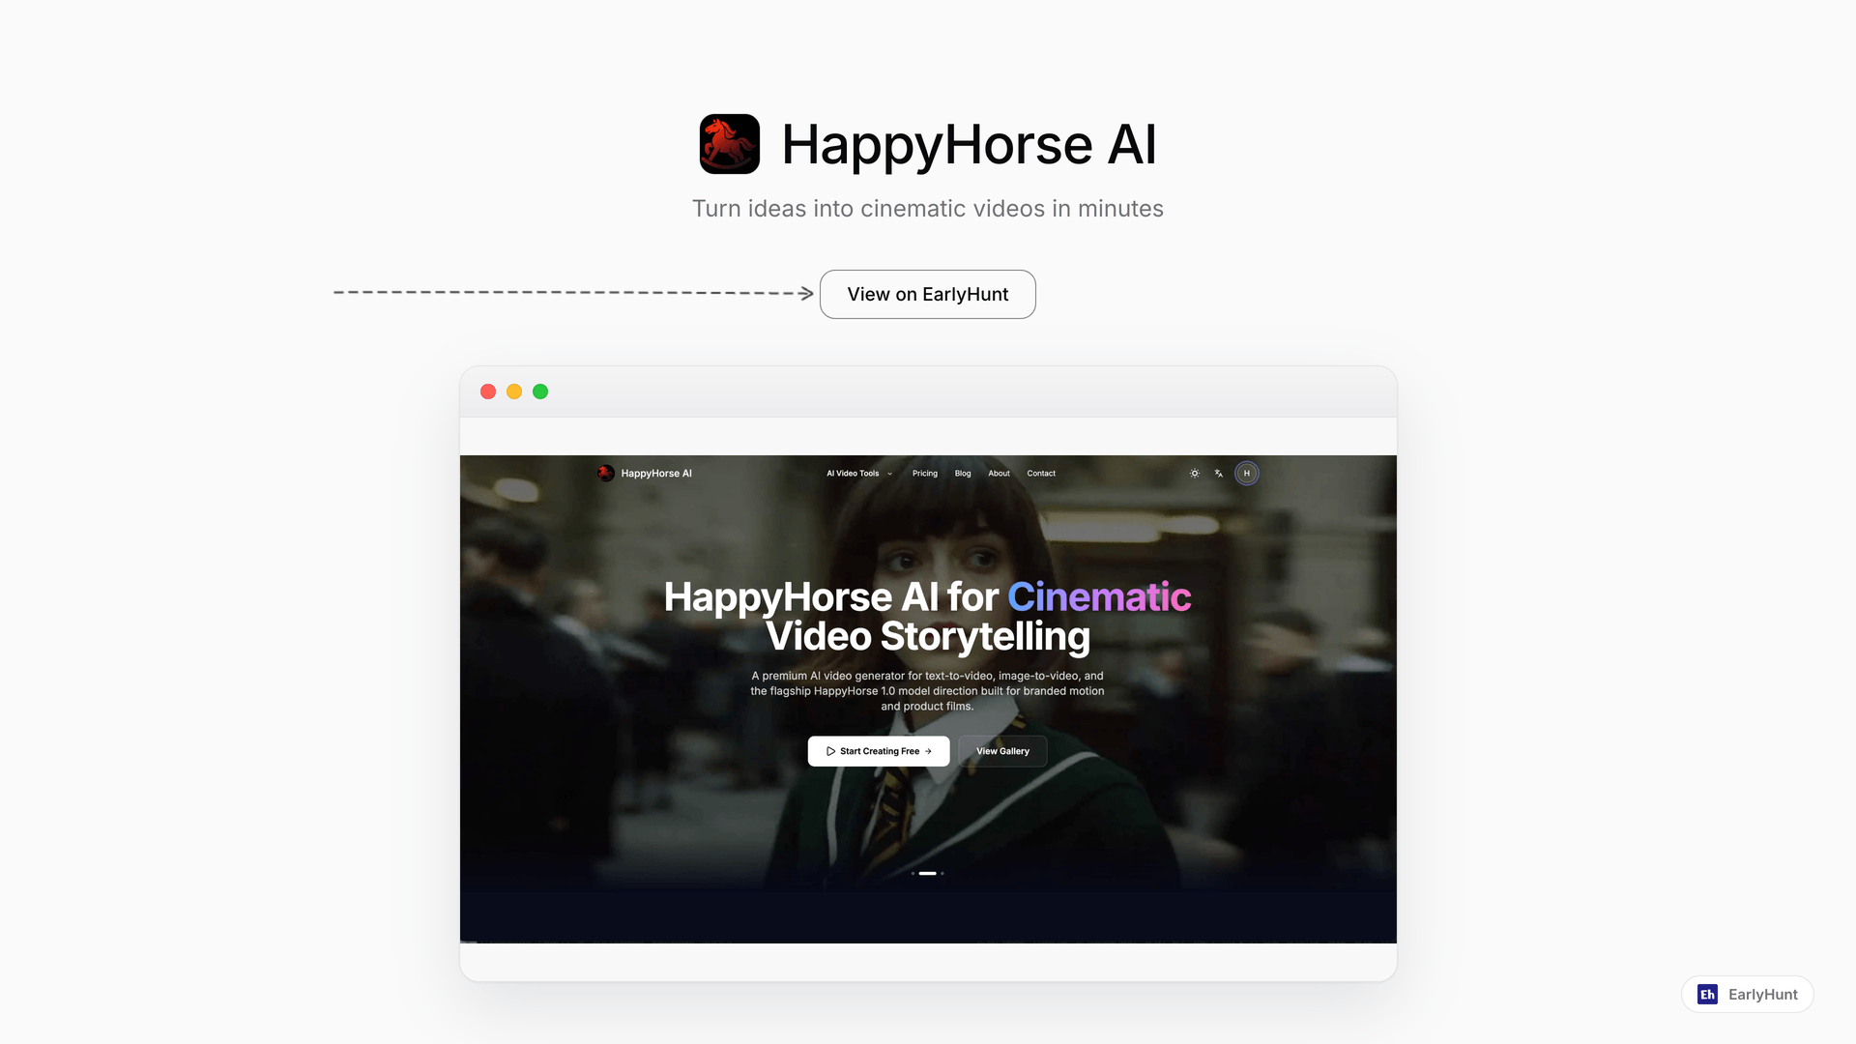Click the View on EarlyHunt button
The width and height of the screenshot is (1856, 1044).
pos(927,294)
